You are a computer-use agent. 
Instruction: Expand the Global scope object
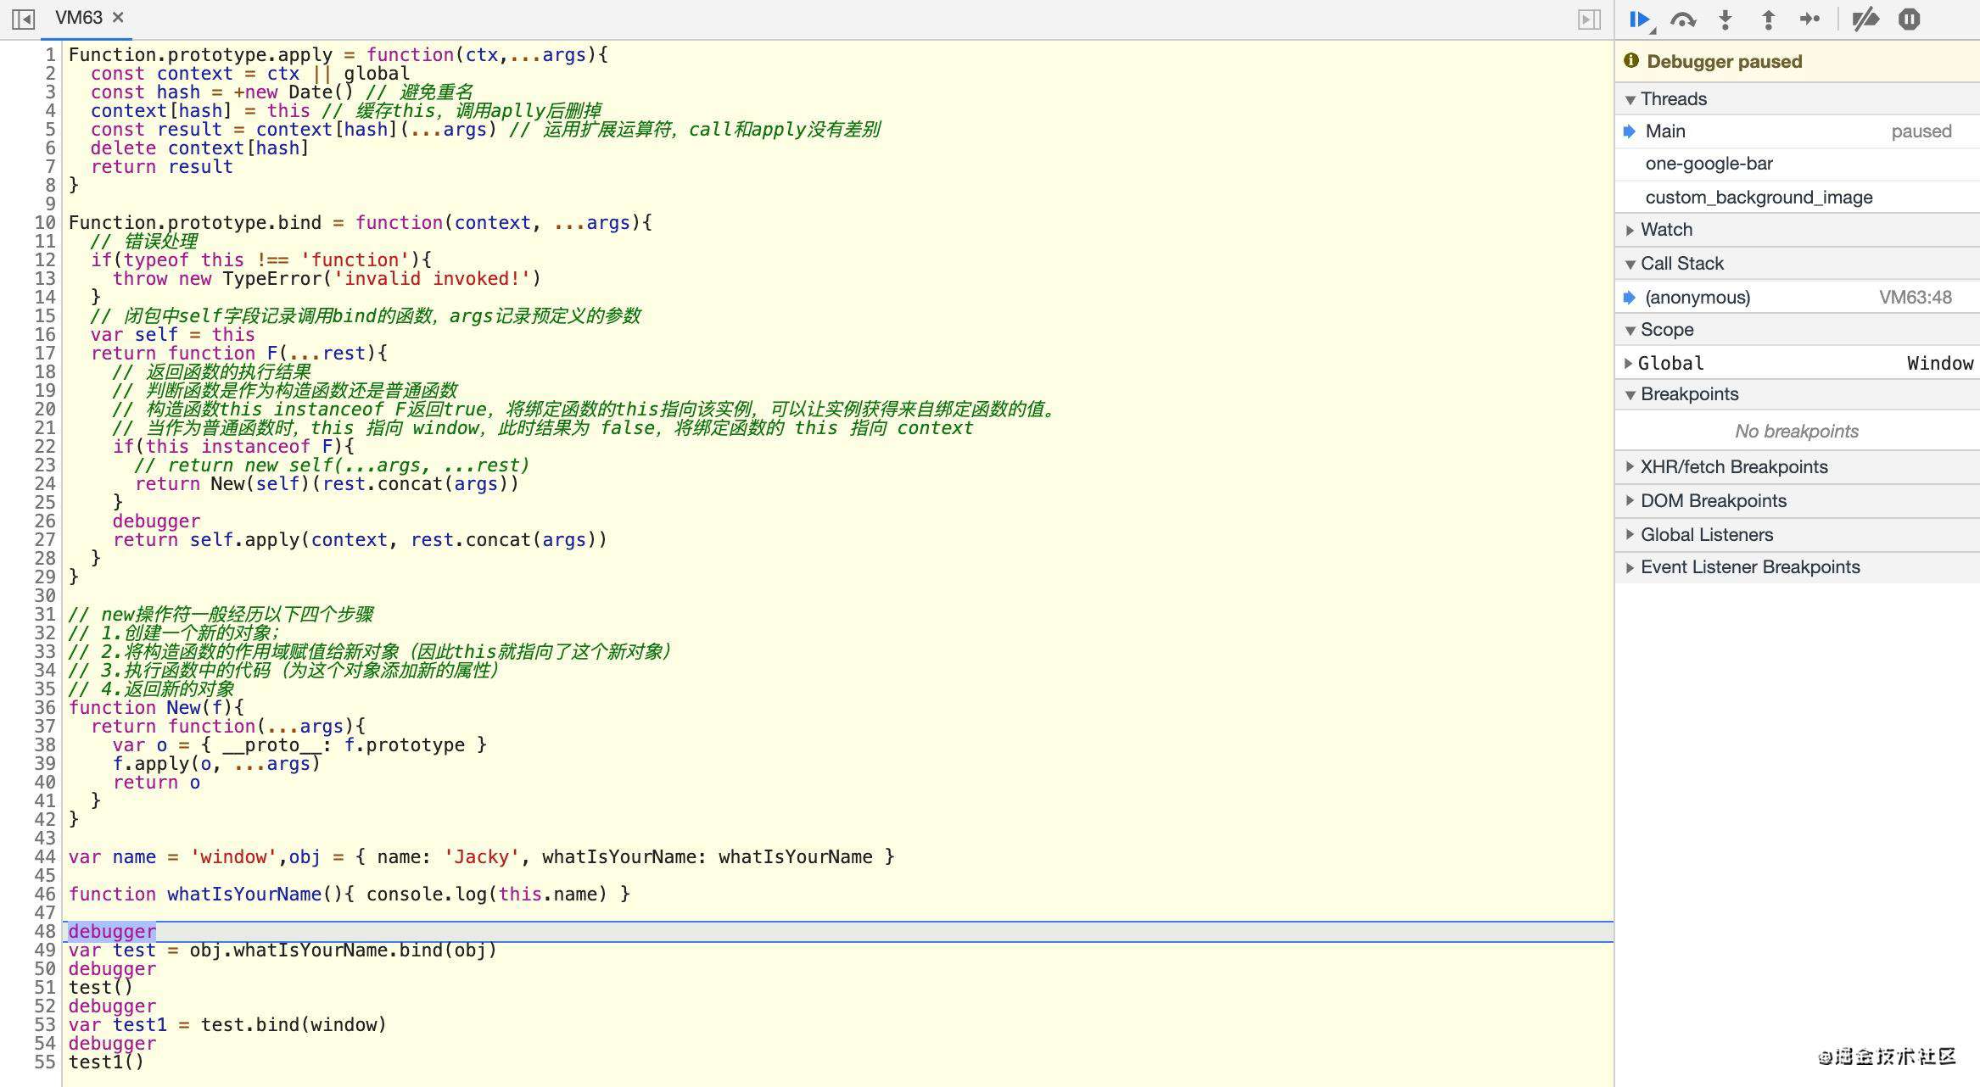(1628, 363)
